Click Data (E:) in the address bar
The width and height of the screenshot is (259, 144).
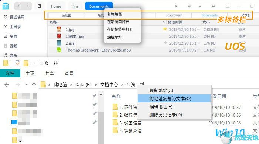point(83,85)
